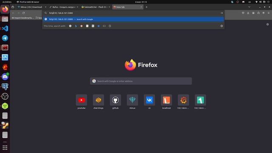
Task: Open the 192.168.0 tile with teal 1 icon
Action: (200, 102)
